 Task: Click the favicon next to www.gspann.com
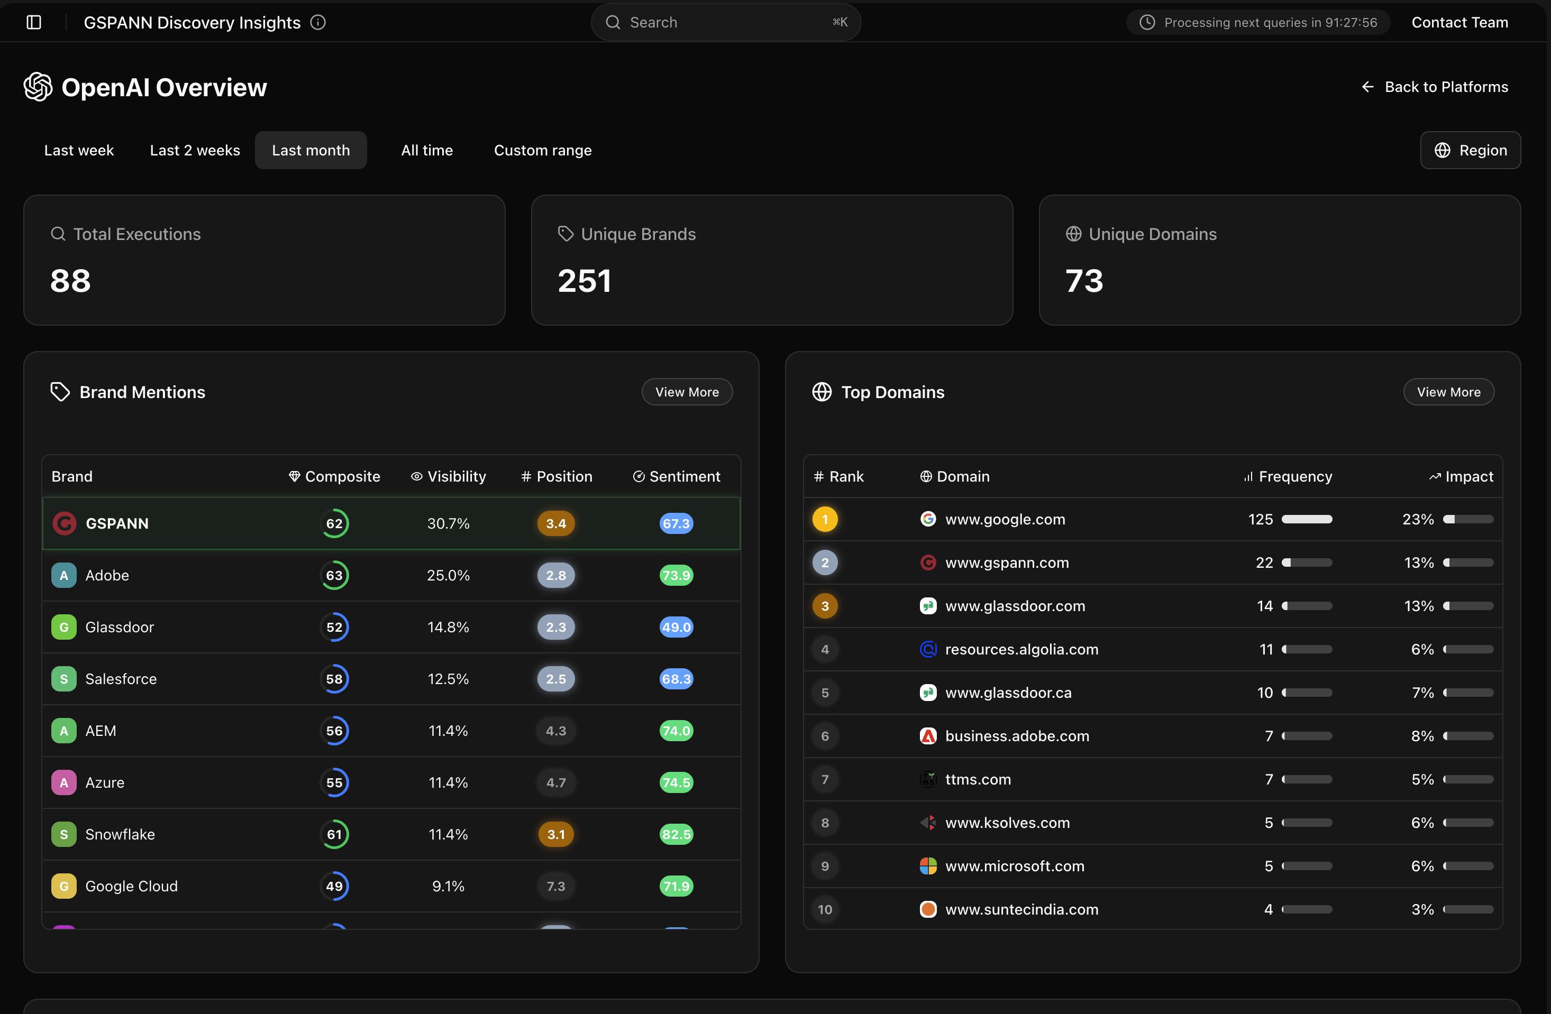point(928,562)
